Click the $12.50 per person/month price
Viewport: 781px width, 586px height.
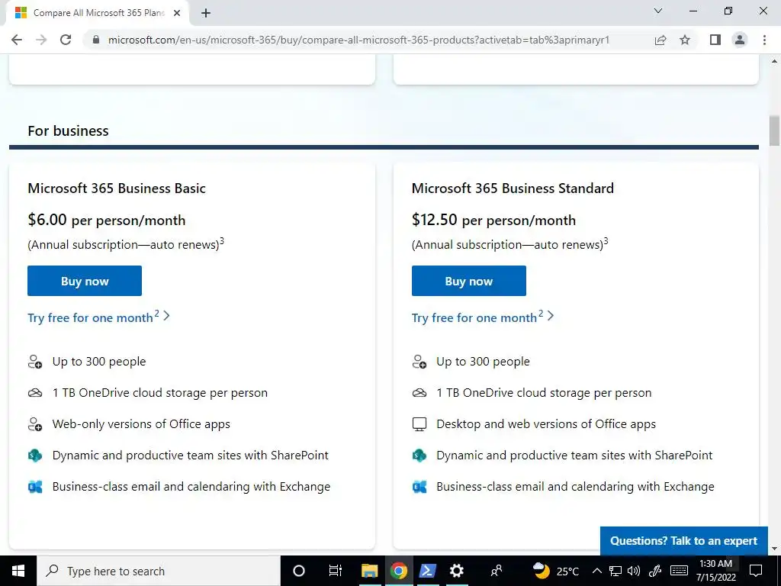[493, 220]
